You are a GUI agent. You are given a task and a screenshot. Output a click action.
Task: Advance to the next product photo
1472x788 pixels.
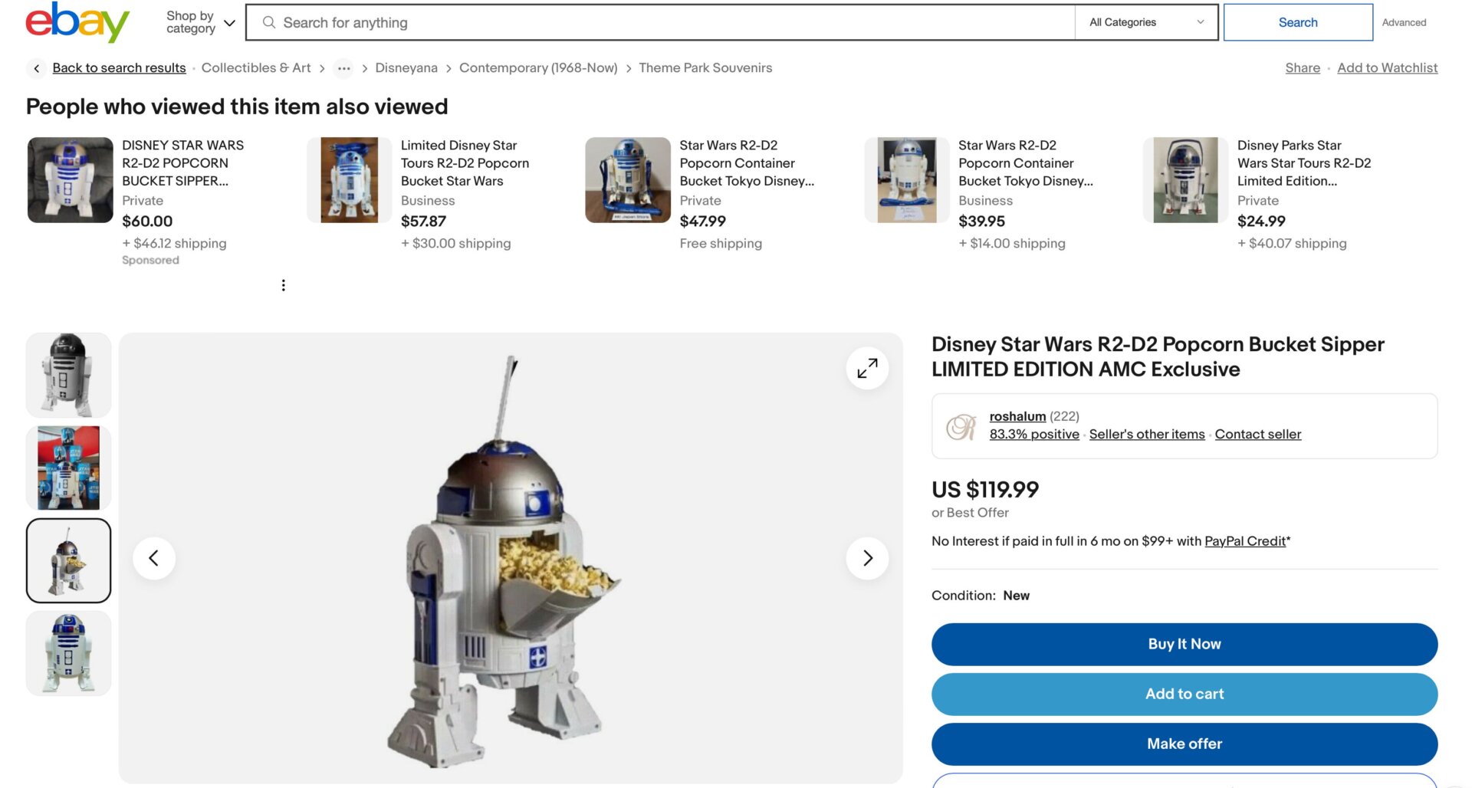coord(867,558)
